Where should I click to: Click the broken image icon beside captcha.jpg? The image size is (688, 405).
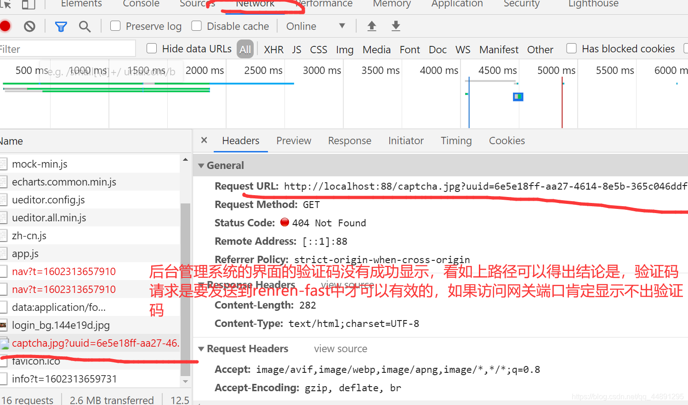coord(5,343)
